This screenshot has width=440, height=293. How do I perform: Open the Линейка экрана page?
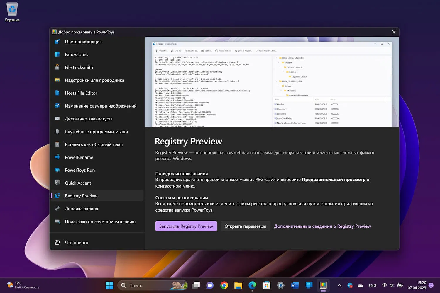pos(97,209)
